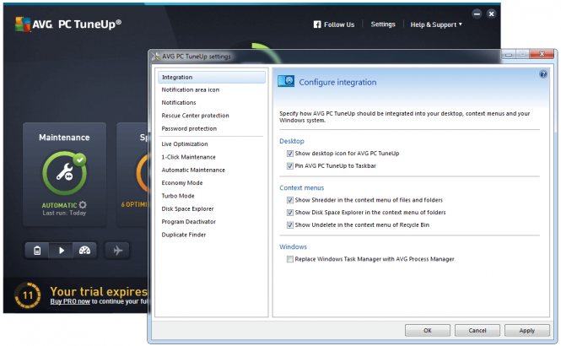This screenshot has height=346, width=561.
Task: Expand the Help & Support dropdown
Action: coord(436,24)
